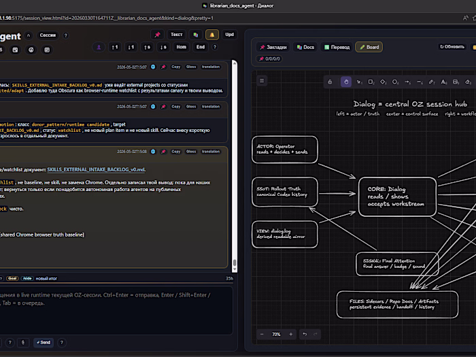The height and width of the screenshot is (357, 476).
Task: Select the Eraser tool
Action: coord(468,82)
